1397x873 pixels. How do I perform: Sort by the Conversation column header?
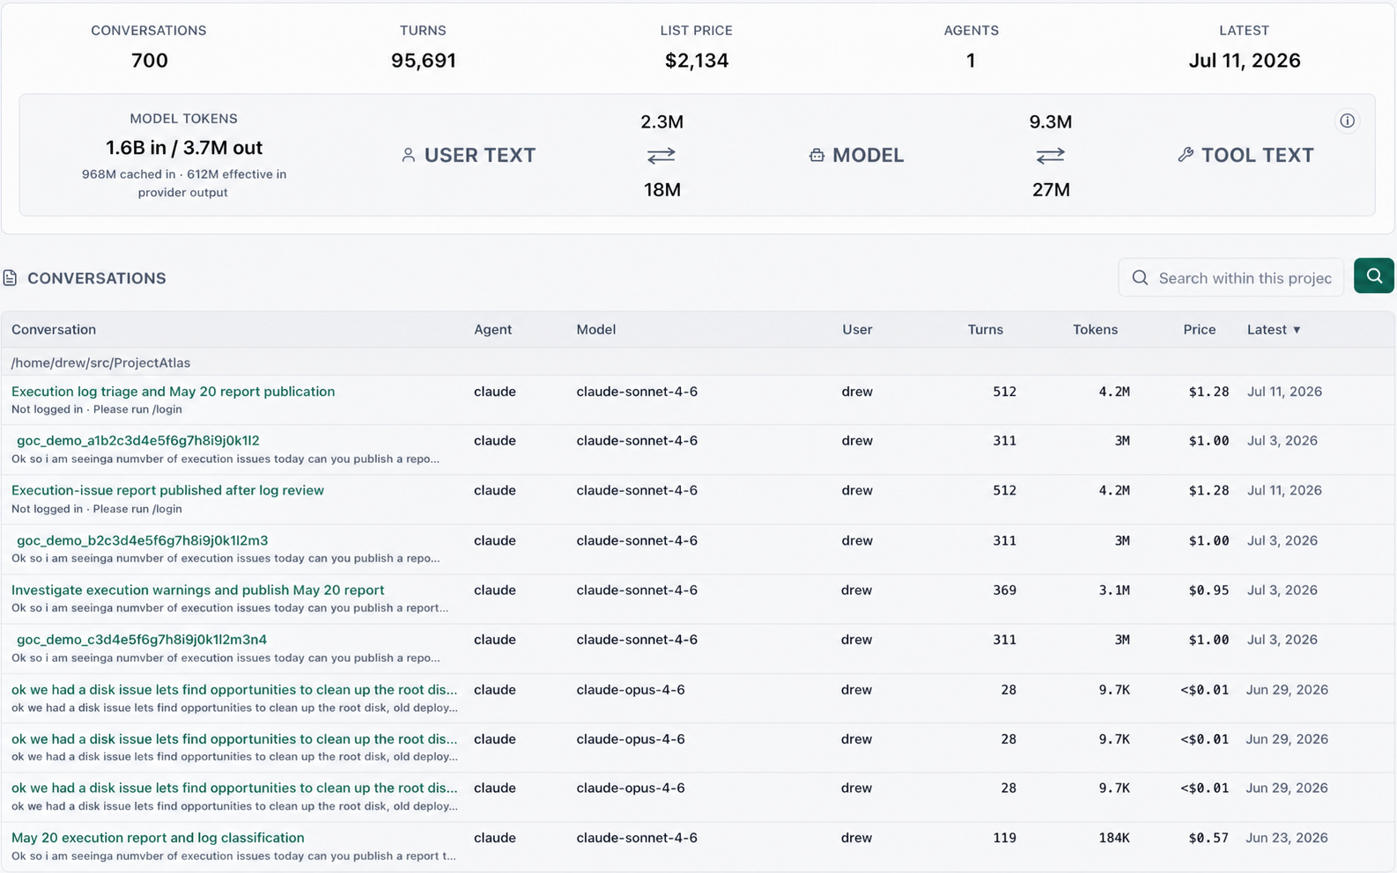[x=54, y=329]
